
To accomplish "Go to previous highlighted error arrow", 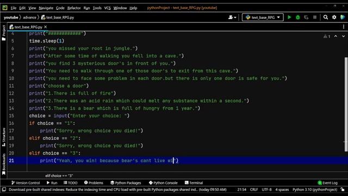I will 335,36.
